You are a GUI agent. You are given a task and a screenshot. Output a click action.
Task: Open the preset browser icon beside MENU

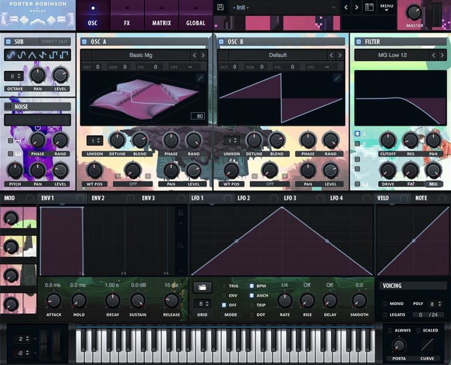coord(369,8)
